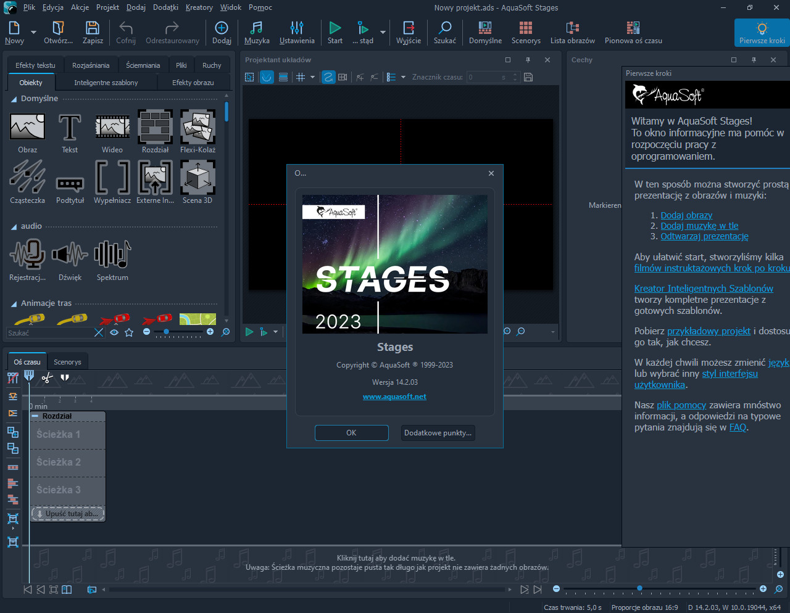Toggle the horizontal lines button in layout designer
Screen dimensions: 790x613
click(x=283, y=77)
